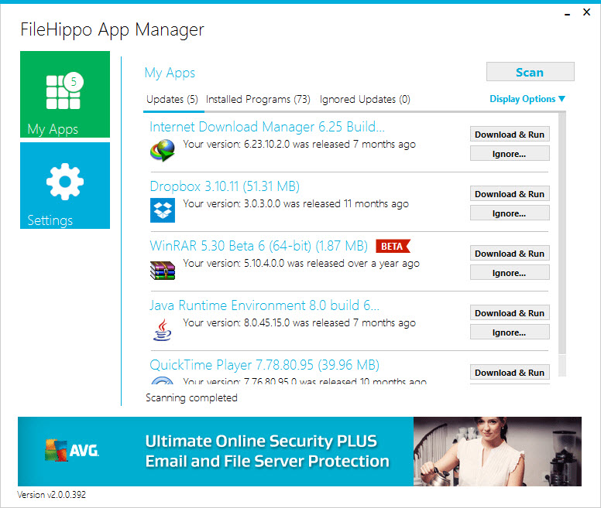The height and width of the screenshot is (508, 601).
Task: Click the WinRAR app icon
Action: (163, 270)
